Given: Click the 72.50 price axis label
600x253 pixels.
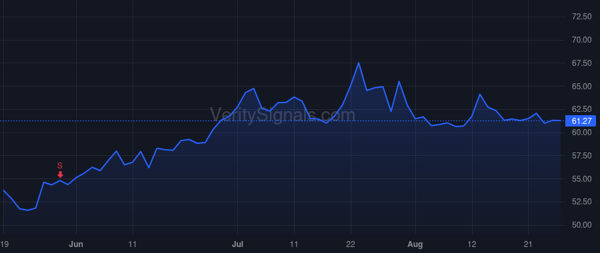Looking at the screenshot, I should [x=581, y=17].
